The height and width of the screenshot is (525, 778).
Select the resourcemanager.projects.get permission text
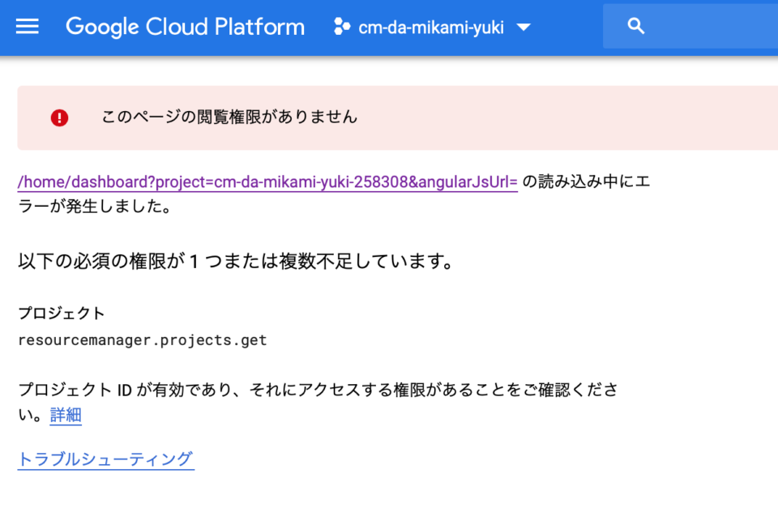click(143, 339)
